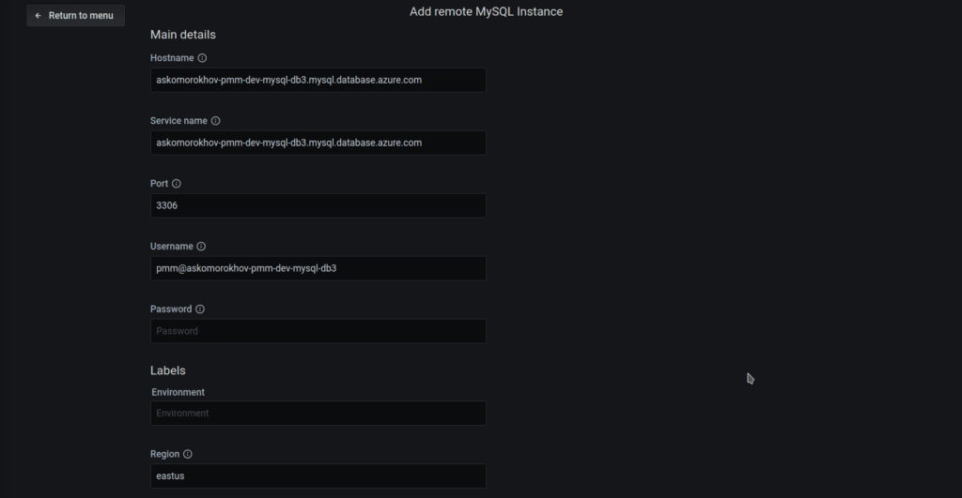Focus the Hostname input field
The image size is (962, 498).
pyautogui.click(x=318, y=80)
